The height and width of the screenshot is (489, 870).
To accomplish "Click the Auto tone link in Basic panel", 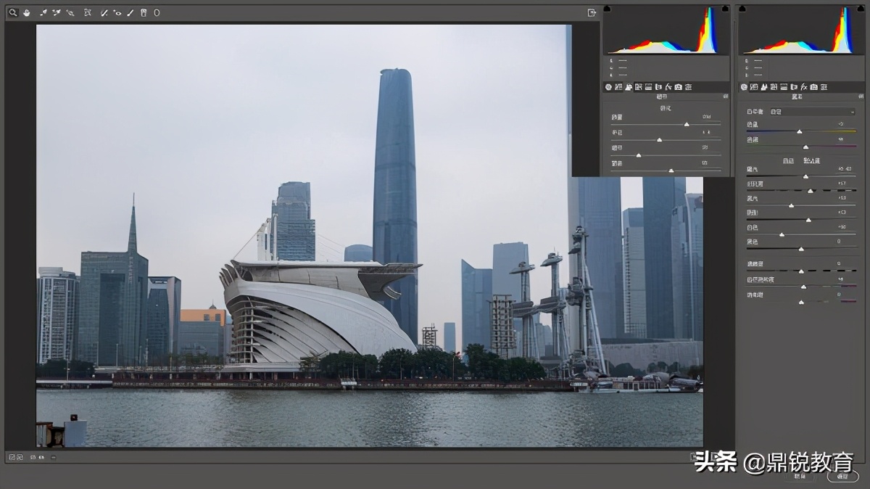I will [788, 160].
